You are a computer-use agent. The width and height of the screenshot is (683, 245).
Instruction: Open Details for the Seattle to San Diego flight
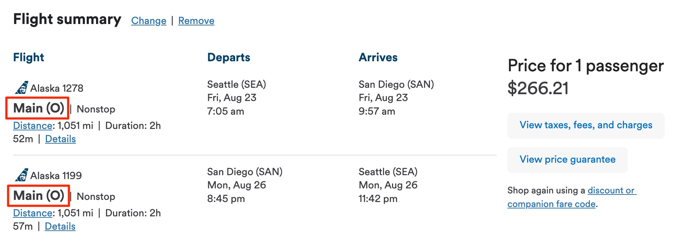point(60,139)
